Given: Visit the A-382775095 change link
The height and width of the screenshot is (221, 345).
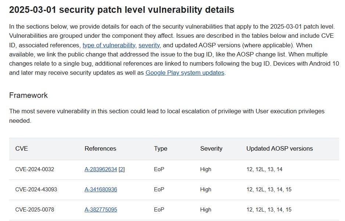Looking at the screenshot, I should [x=101, y=210].
